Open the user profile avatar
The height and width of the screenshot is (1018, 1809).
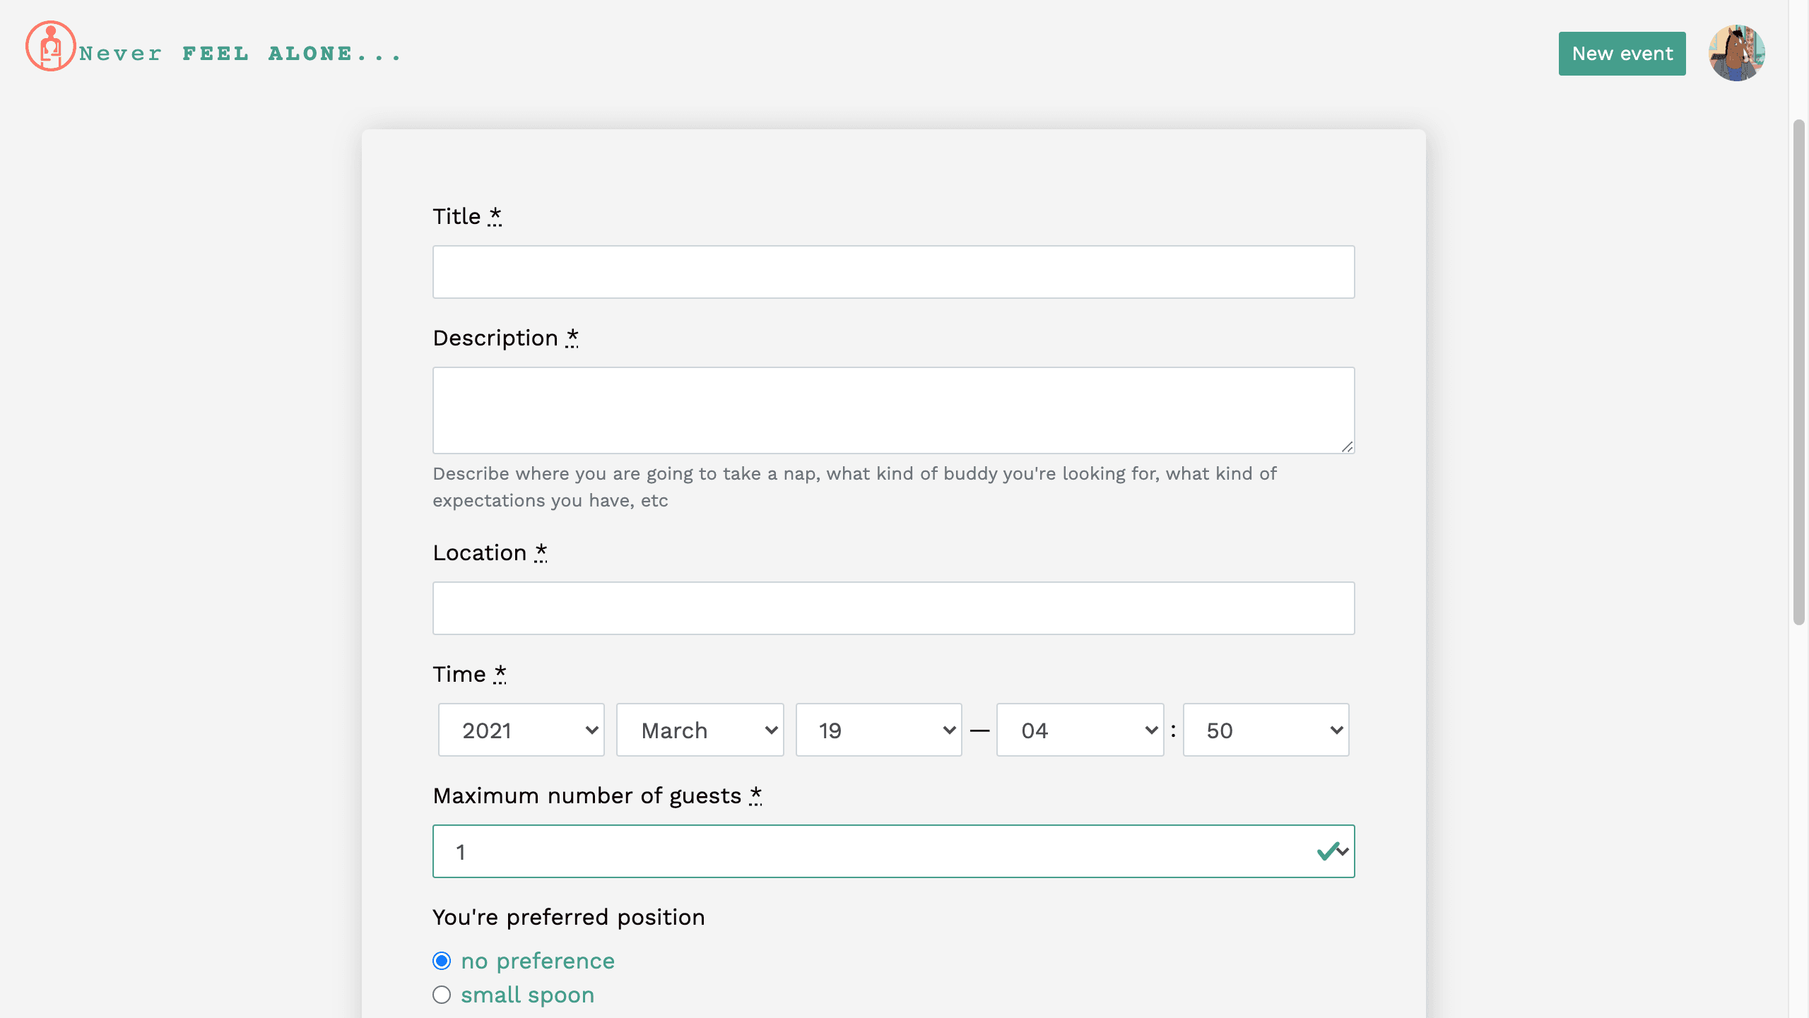click(x=1736, y=53)
